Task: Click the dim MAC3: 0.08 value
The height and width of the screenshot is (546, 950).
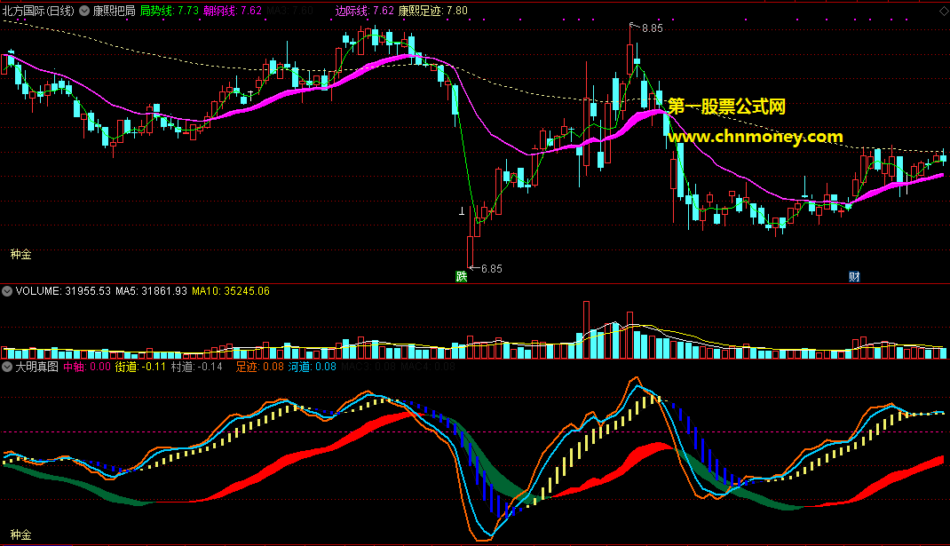Action: (368, 367)
